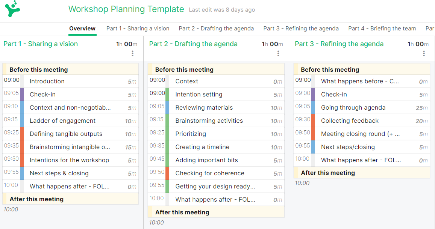435x229 pixels.
Task: Click the 09:00 start time of Introduction
Action: point(11,81)
